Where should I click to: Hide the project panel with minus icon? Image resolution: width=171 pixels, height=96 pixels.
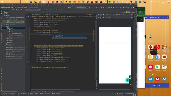(24, 10)
